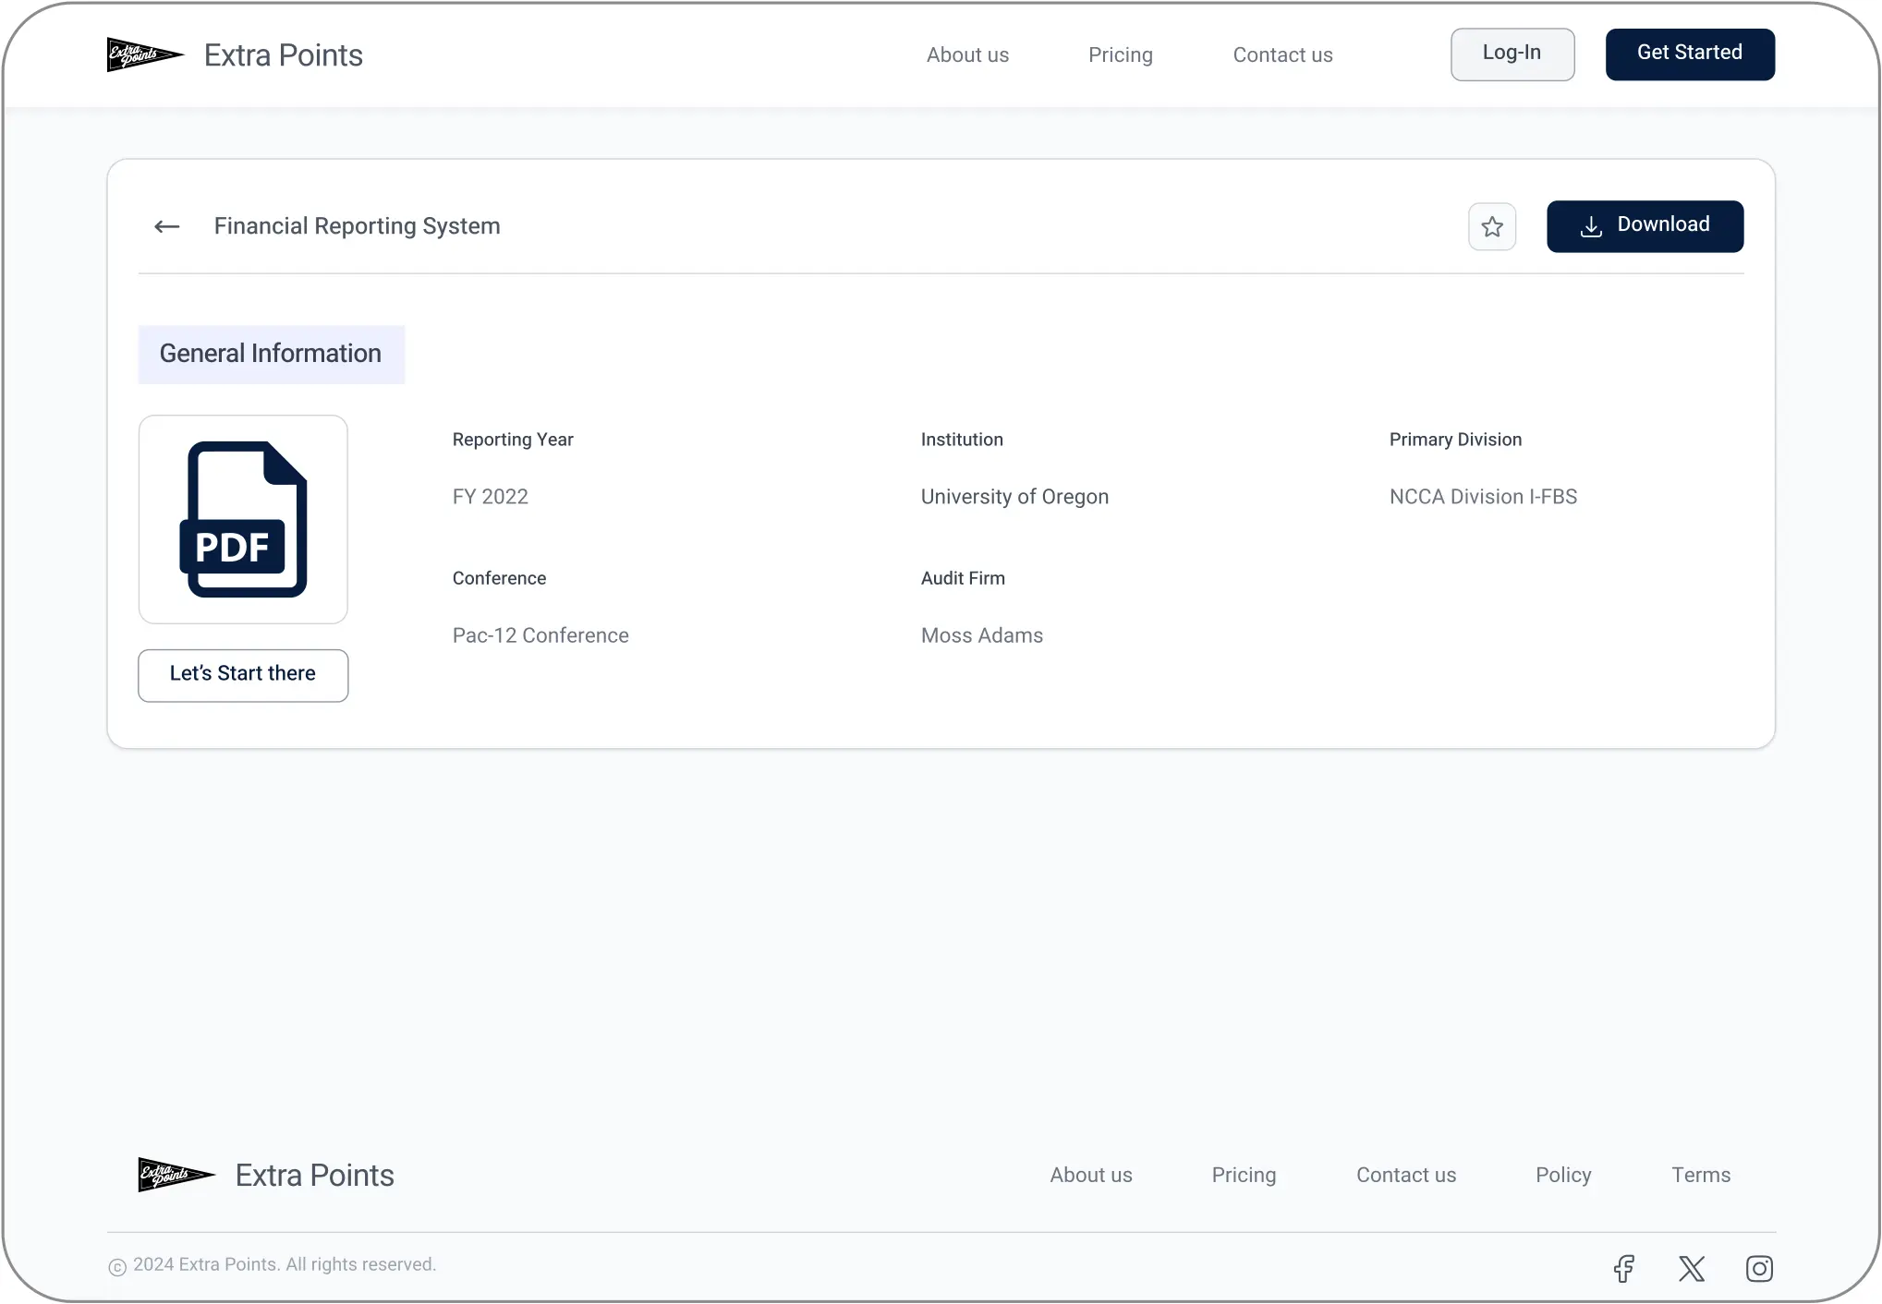The width and height of the screenshot is (1882, 1304).
Task: Click the back arrow beside Financial Reporting System
Action: coord(166,226)
